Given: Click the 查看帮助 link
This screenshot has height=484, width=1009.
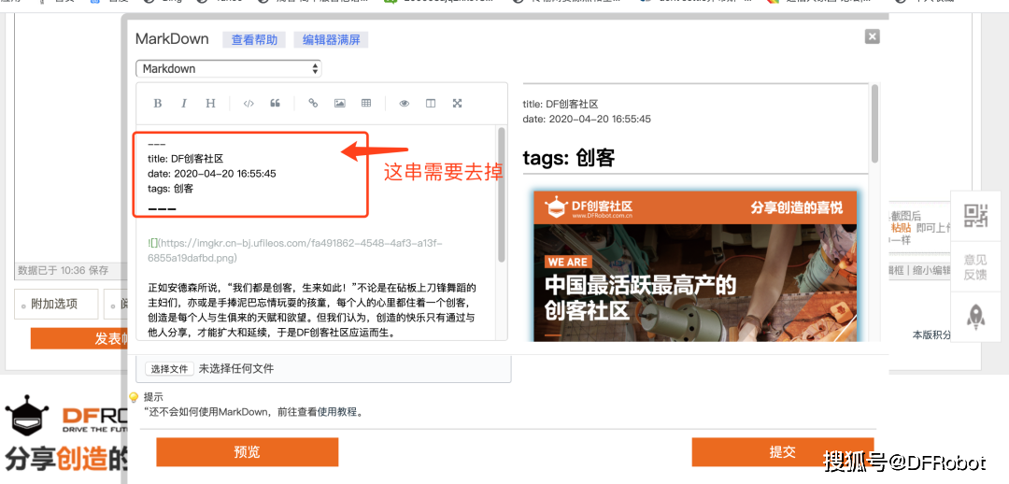Looking at the screenshot, I should 254,40.
